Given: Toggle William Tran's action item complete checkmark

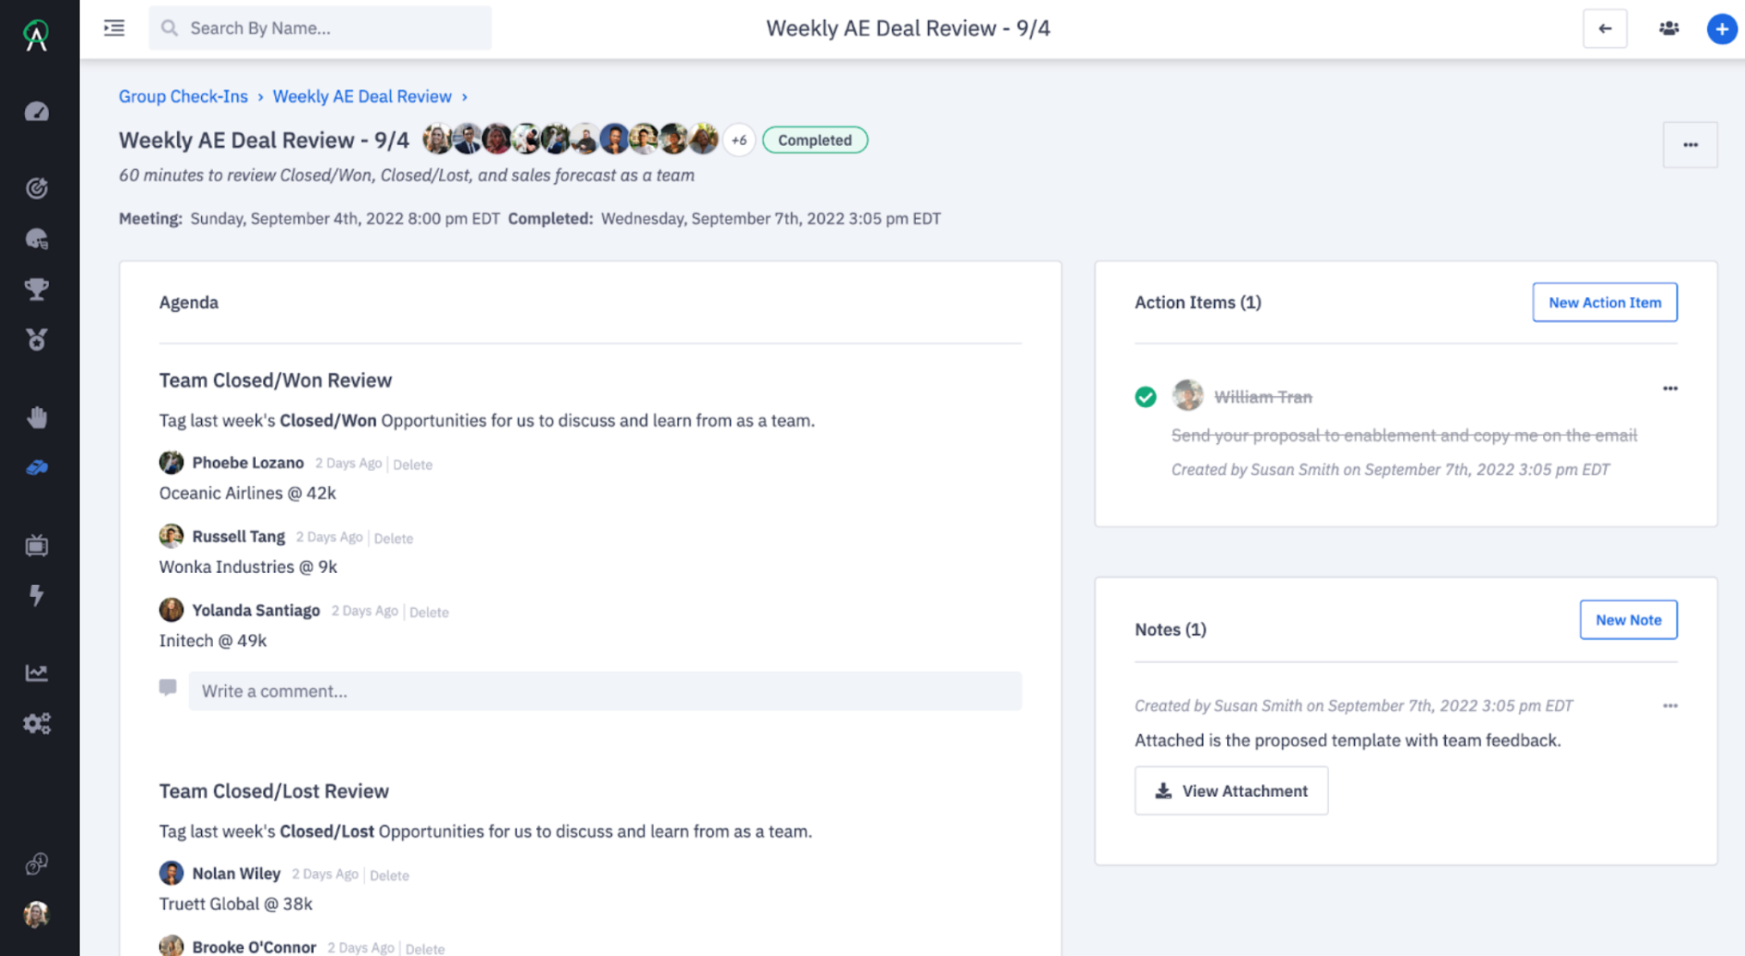Looking at the screenshot, I should coord(1145,397).
